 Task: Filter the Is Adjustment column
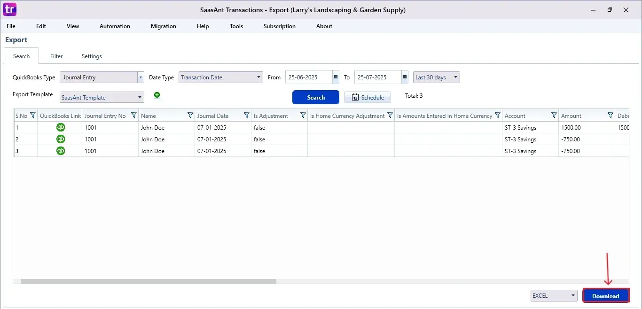coord(303,115)
